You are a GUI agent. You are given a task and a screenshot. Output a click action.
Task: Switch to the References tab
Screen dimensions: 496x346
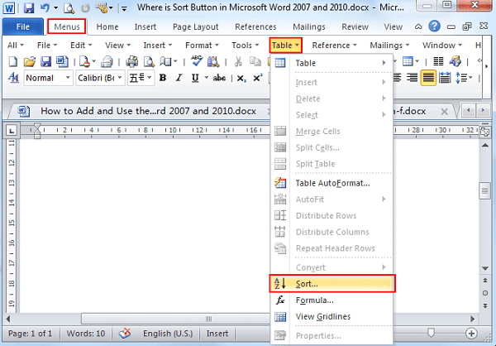(x=255, y=26)
